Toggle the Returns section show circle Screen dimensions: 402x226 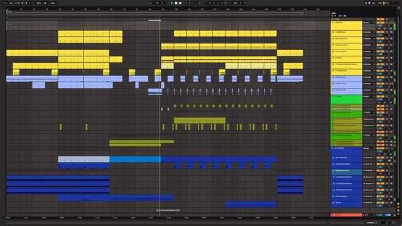399,207
